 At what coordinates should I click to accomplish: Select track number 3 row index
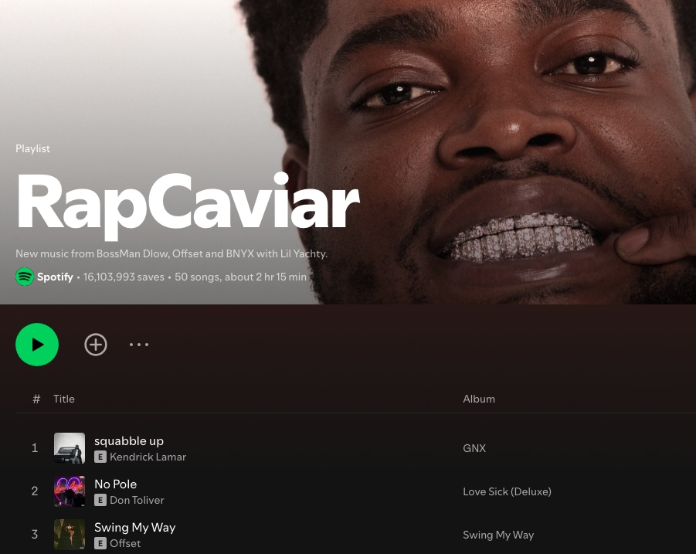click(x=35, y=535)
